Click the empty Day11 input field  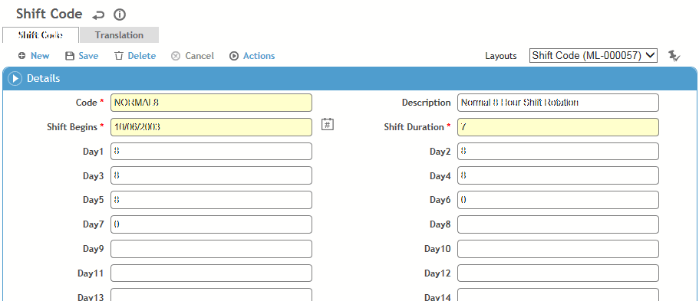[x=211, y=273]
